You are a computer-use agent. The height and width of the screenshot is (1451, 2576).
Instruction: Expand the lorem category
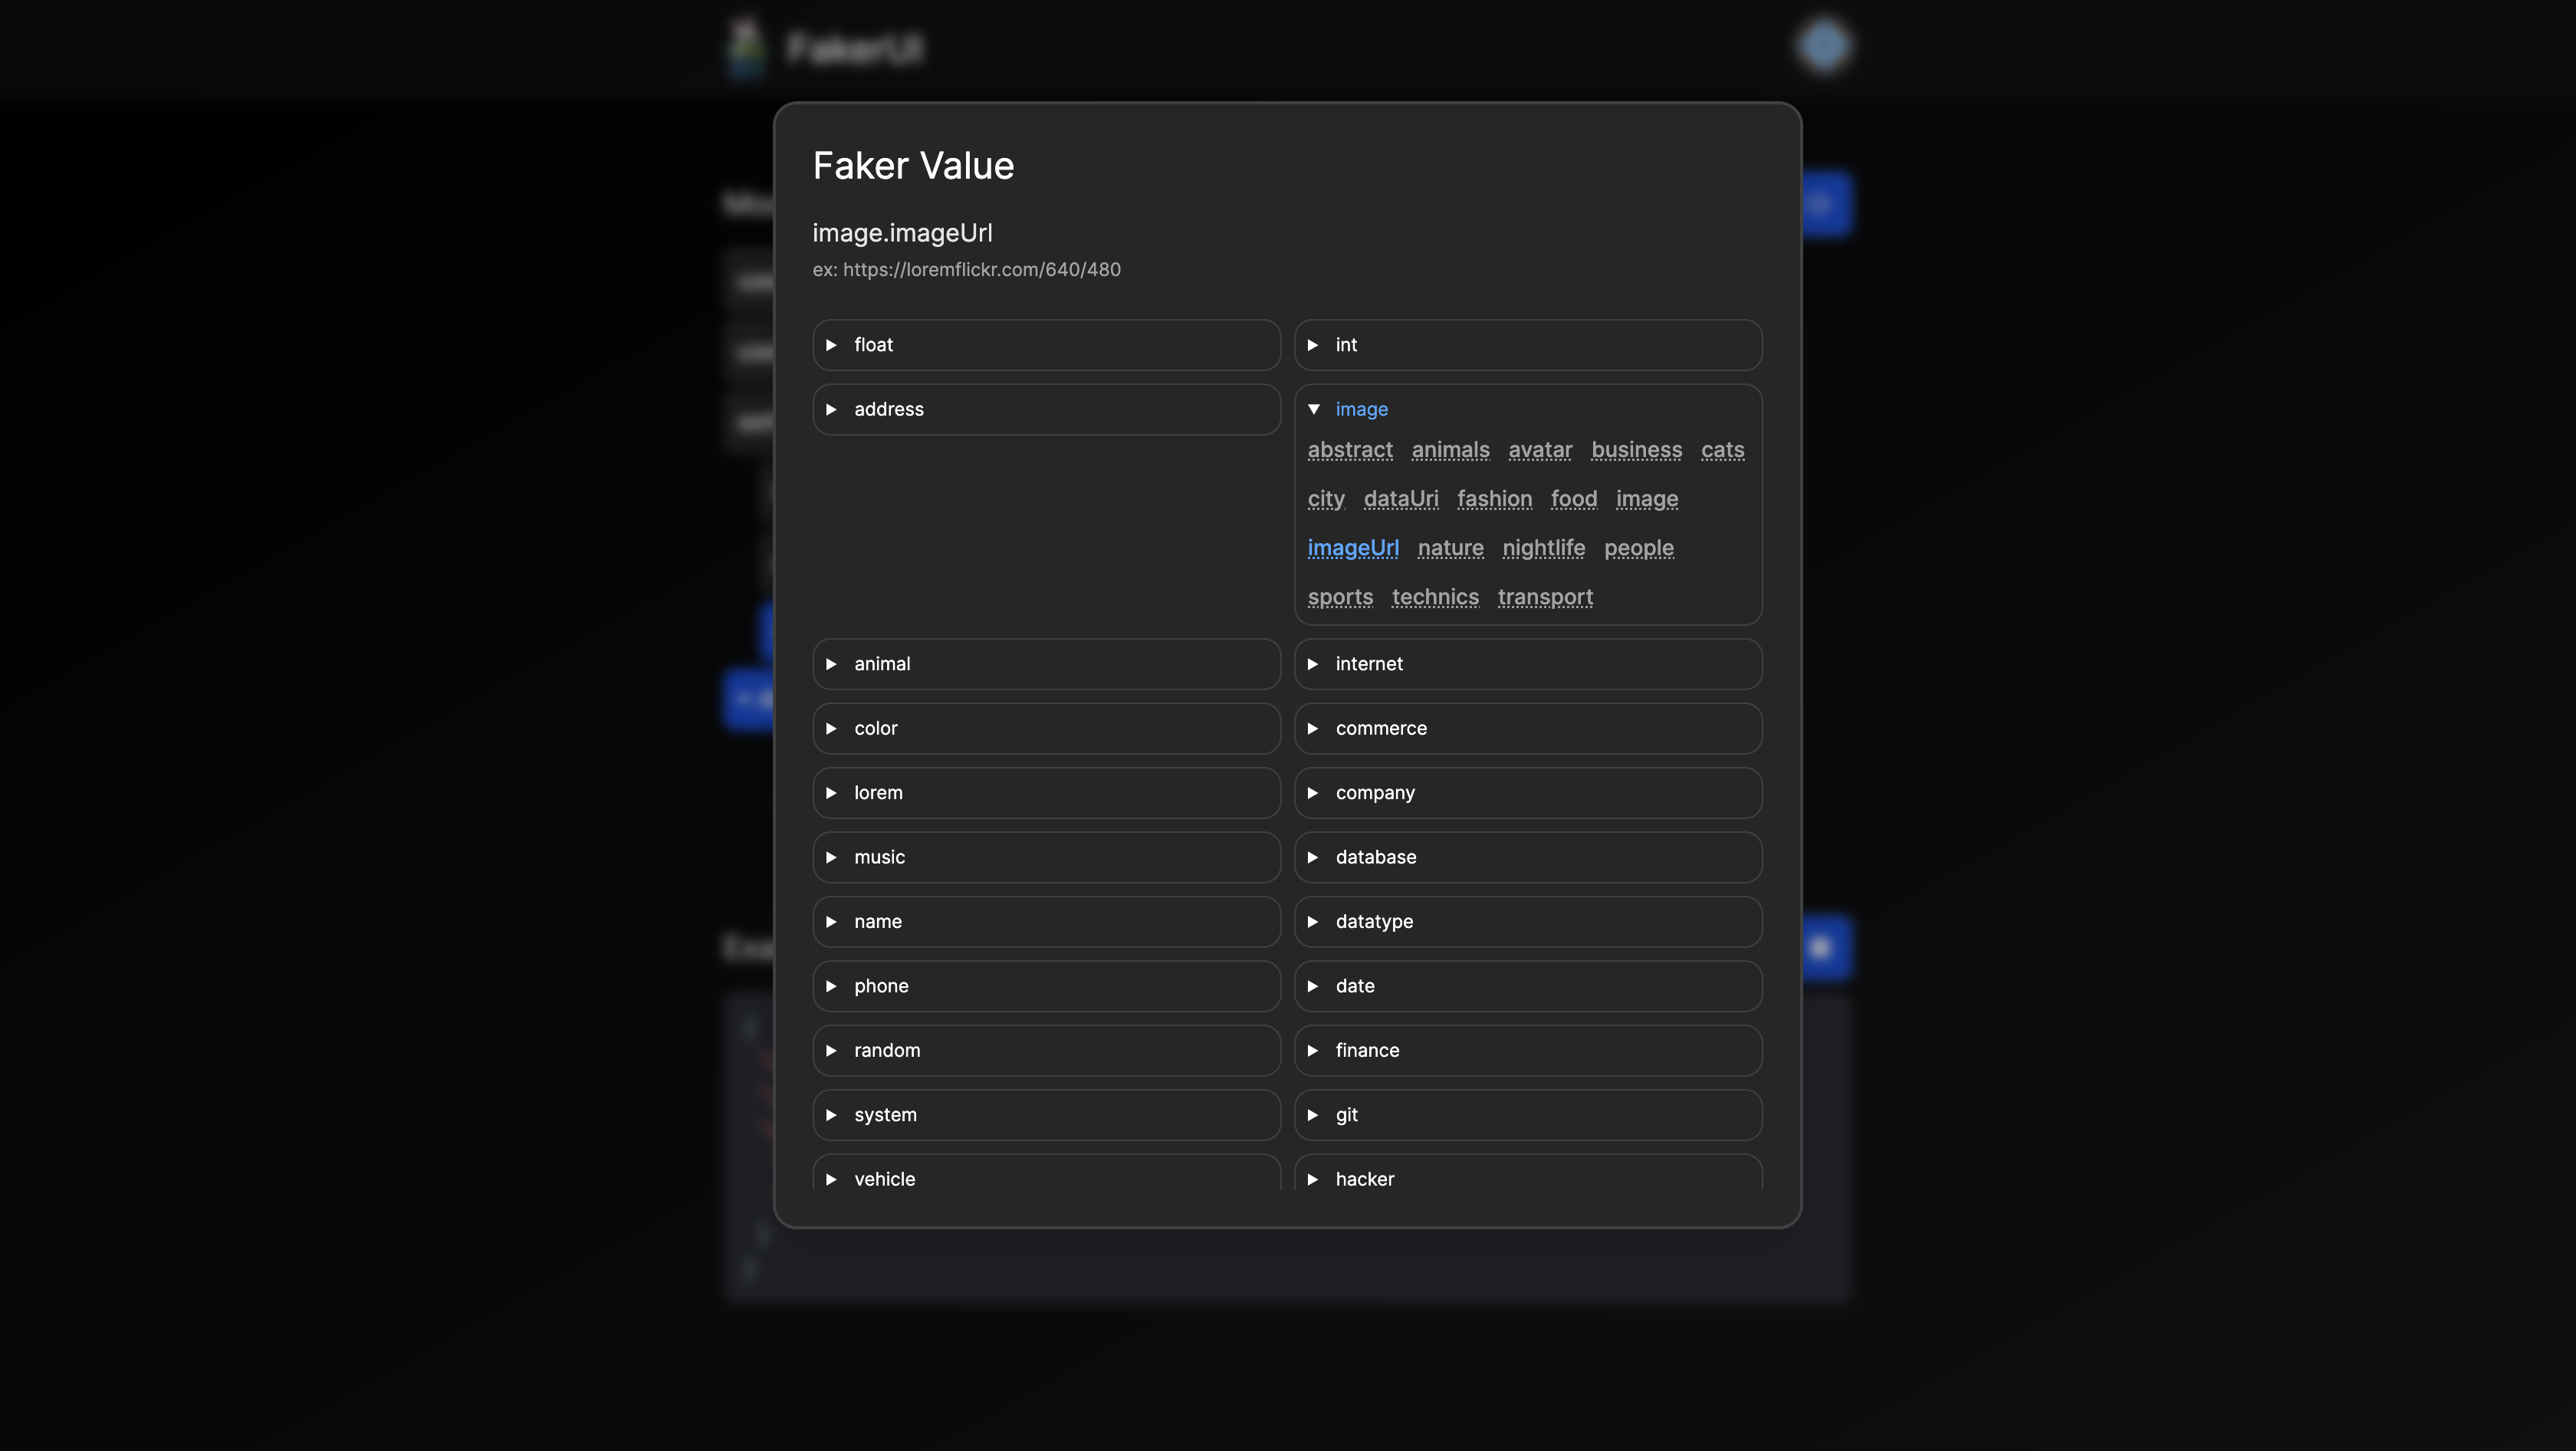(1046, 793)
